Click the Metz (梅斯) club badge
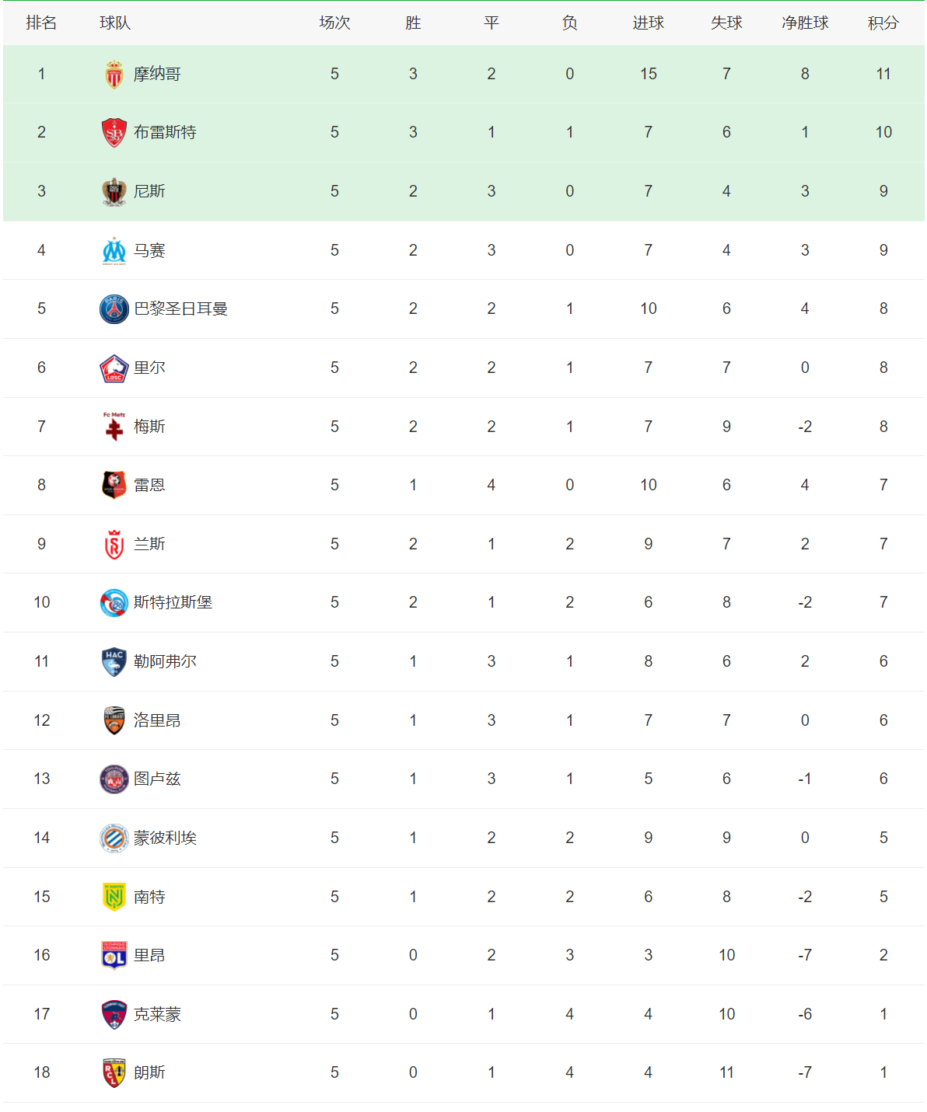The width and height of the screenshot is (927, 1112). click(114, 427)
